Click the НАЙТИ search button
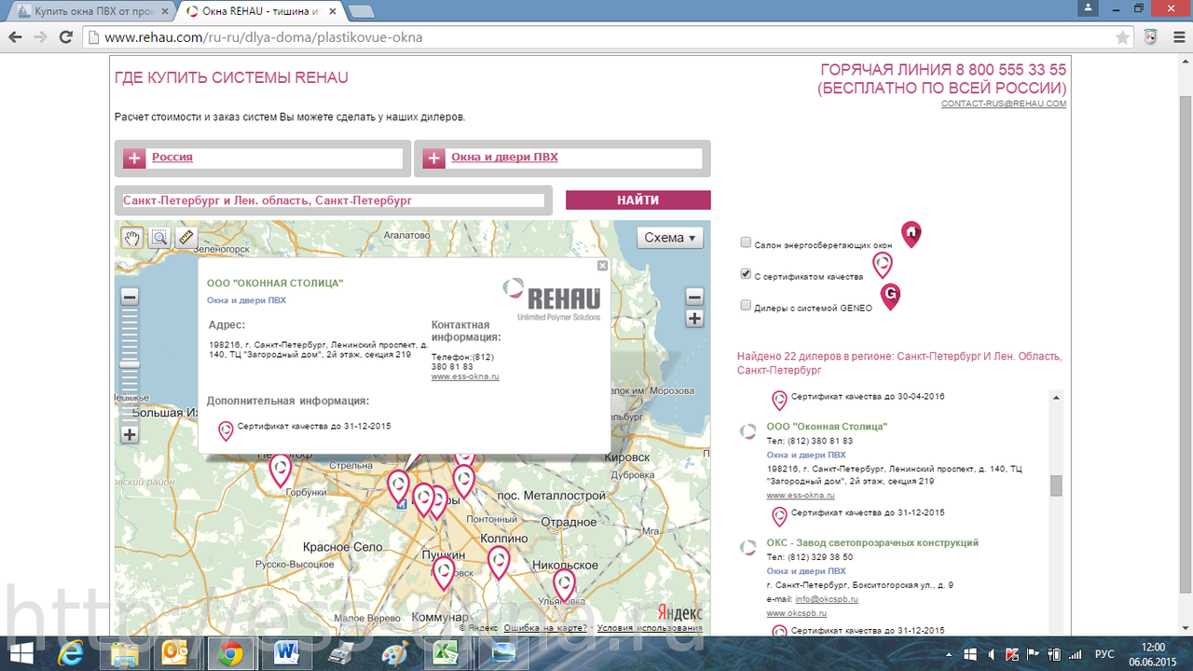 (x=638, y=200)
